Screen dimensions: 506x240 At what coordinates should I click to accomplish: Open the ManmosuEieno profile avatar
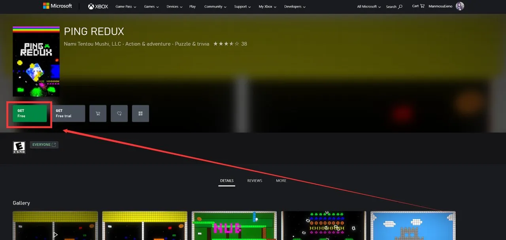click(460, 6)
